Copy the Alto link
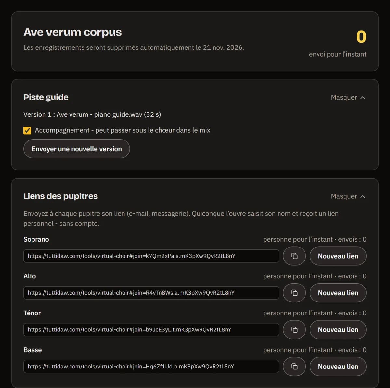The width and height of the screenshot is (390, 388). (294, 293)
